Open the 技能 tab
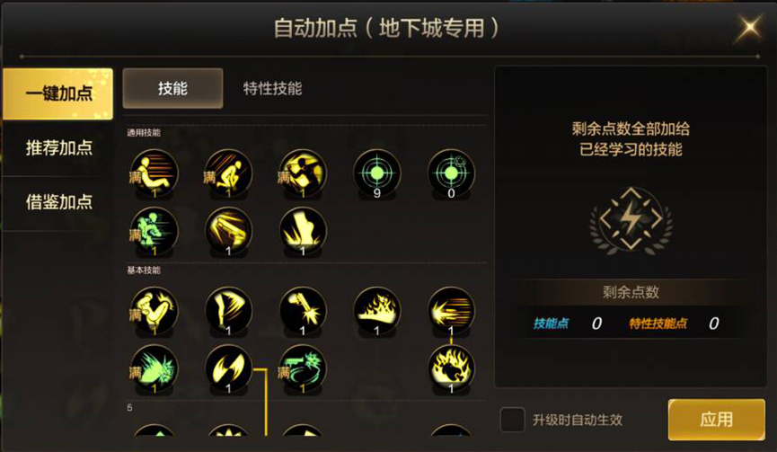Screen dimensions: 777x452 click(172, 89)
